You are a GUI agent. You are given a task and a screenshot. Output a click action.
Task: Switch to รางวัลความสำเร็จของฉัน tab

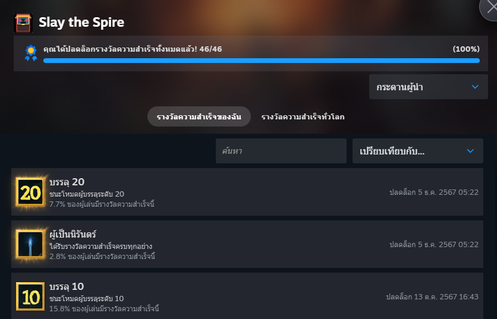pyautogui.click(x=199, y=116)
